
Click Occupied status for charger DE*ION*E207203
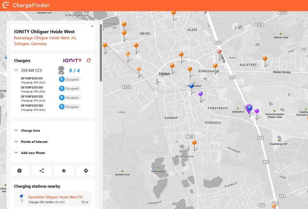(70, 97)
